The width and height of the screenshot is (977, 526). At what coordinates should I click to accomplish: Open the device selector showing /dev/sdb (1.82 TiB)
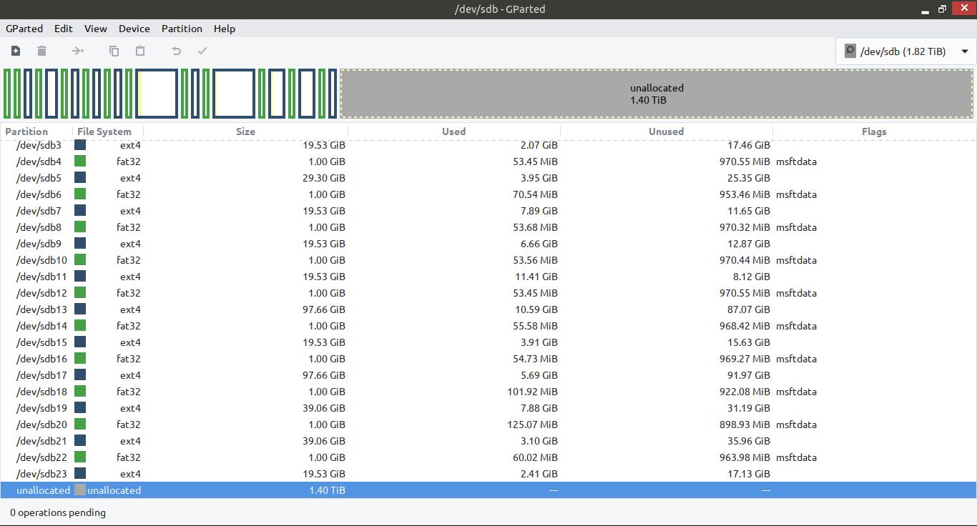(x=905, y=51)
